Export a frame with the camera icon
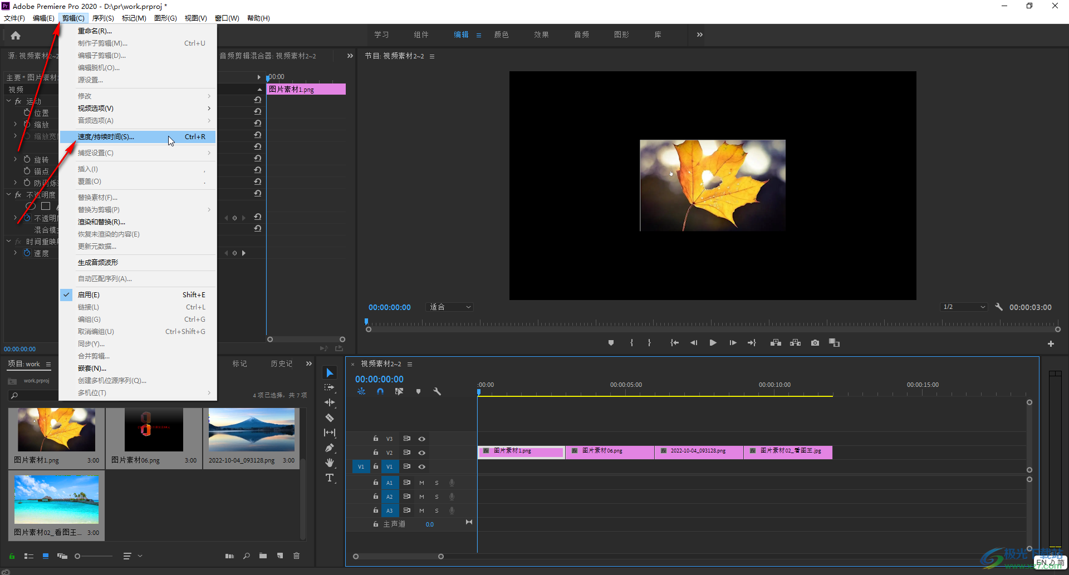The height and width of the screenshot is (575, 1069). [815, 343]
